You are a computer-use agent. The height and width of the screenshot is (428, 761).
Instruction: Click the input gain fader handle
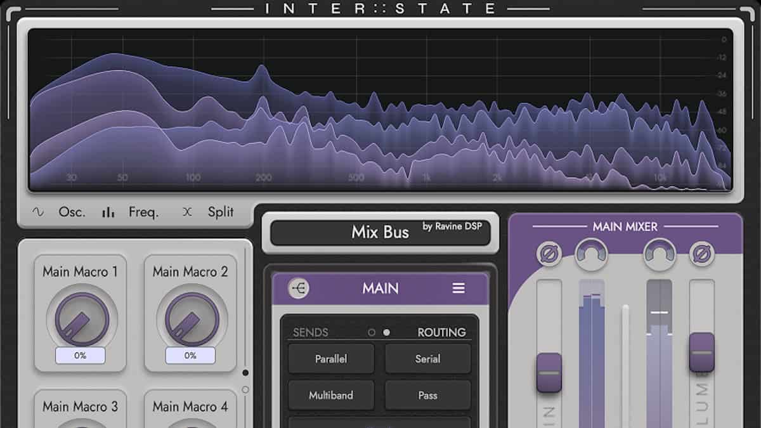[549, 373]
